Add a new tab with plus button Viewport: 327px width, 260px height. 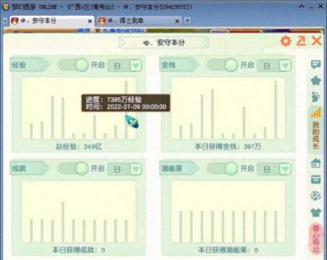coord(187,21)
